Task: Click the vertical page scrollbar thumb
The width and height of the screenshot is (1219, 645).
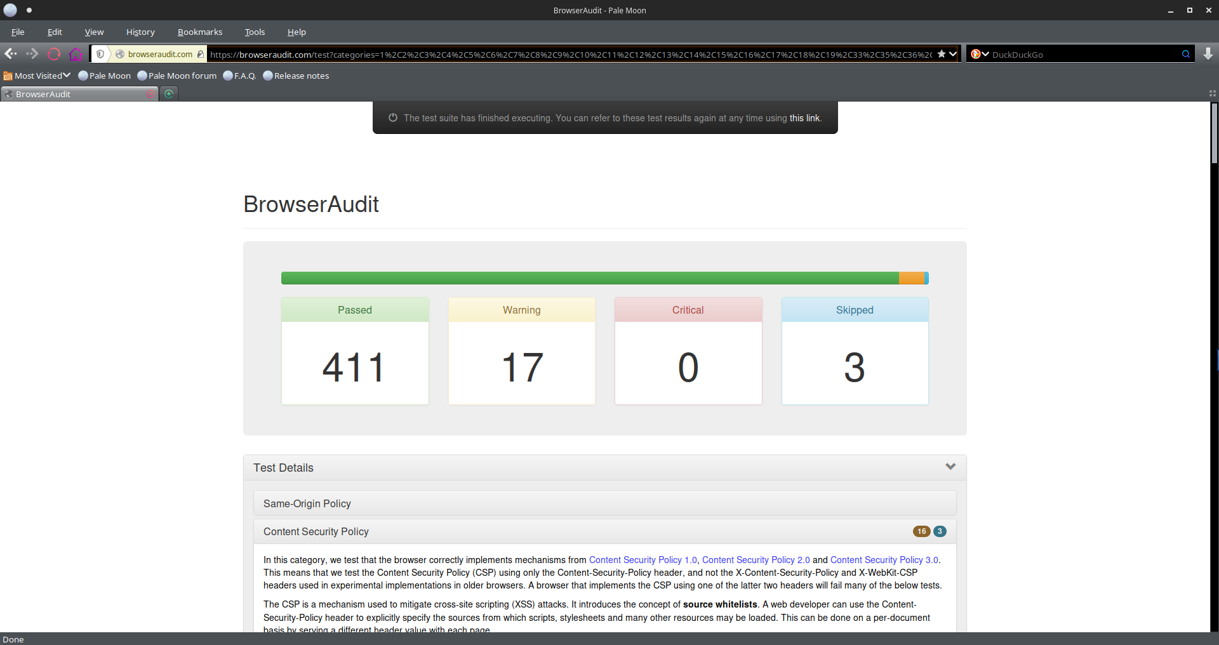Action: tap(1214, 133)
